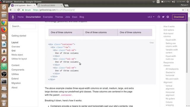Open Examples in navbar
The height and width of the screenshot is (107, 190).
coord(48,17)
